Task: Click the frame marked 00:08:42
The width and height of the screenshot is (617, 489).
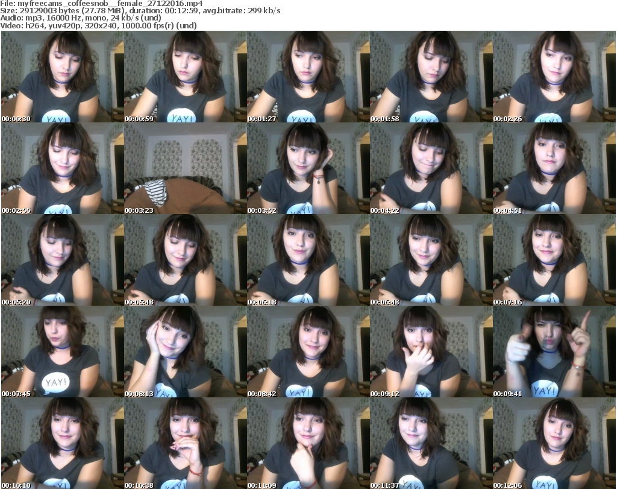Action: point(308,352)
